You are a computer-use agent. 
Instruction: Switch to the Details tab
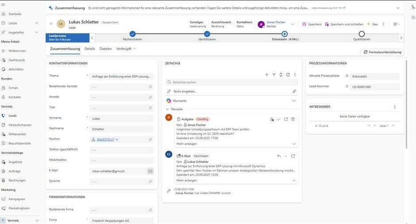tap(90, 49)
